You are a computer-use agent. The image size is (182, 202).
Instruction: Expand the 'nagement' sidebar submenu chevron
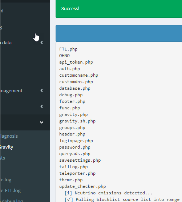point(41,90)
